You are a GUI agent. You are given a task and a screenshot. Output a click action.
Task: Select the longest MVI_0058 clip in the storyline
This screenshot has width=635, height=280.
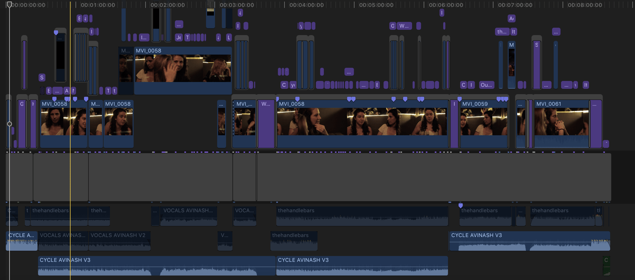363,124
